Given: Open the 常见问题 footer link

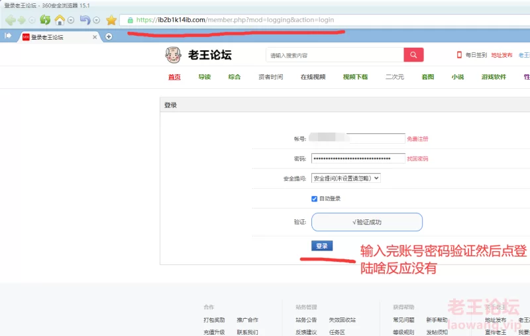Looking at the screenshot, I should (403, 320).
